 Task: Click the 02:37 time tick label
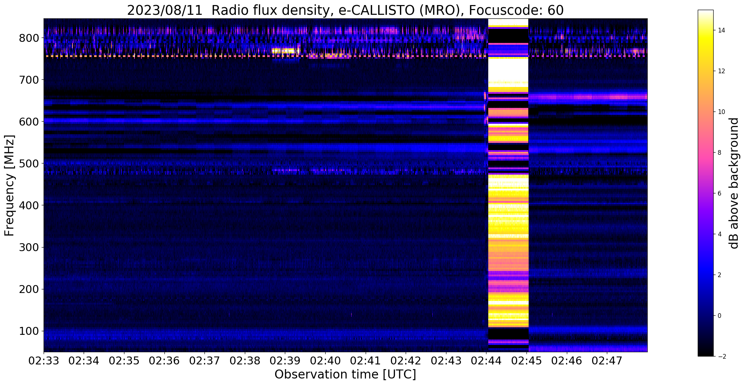coord(205,361)
